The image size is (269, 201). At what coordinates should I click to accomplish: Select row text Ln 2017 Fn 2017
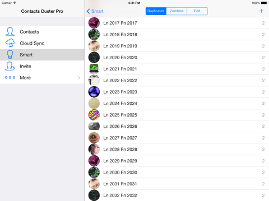point(120,23)
